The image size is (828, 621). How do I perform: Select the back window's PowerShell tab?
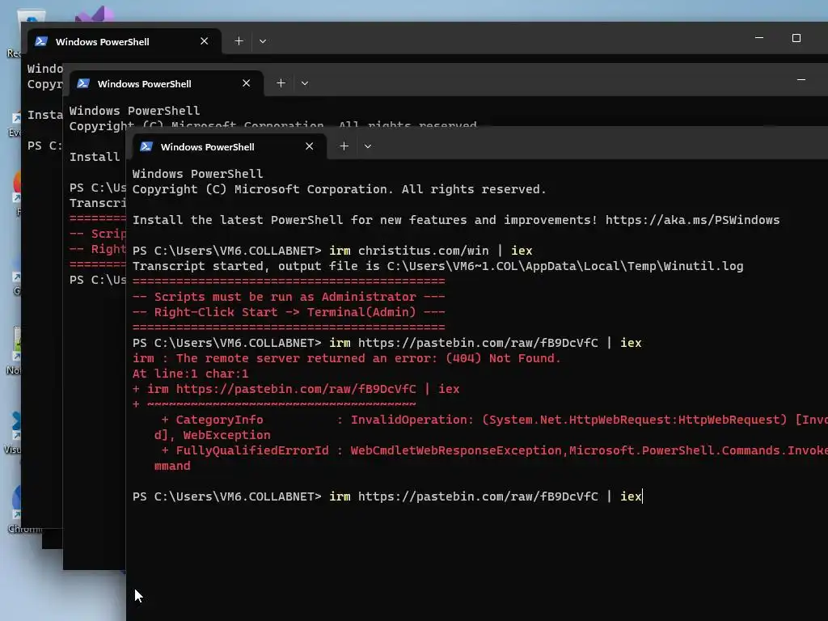[124, 41]
